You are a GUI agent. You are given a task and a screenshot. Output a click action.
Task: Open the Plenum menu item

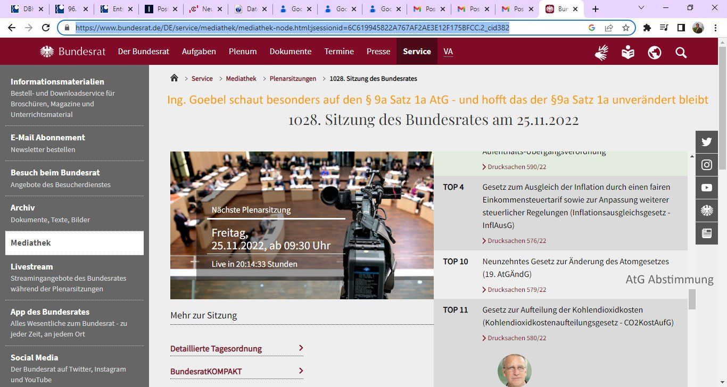(x=243, y=52)
